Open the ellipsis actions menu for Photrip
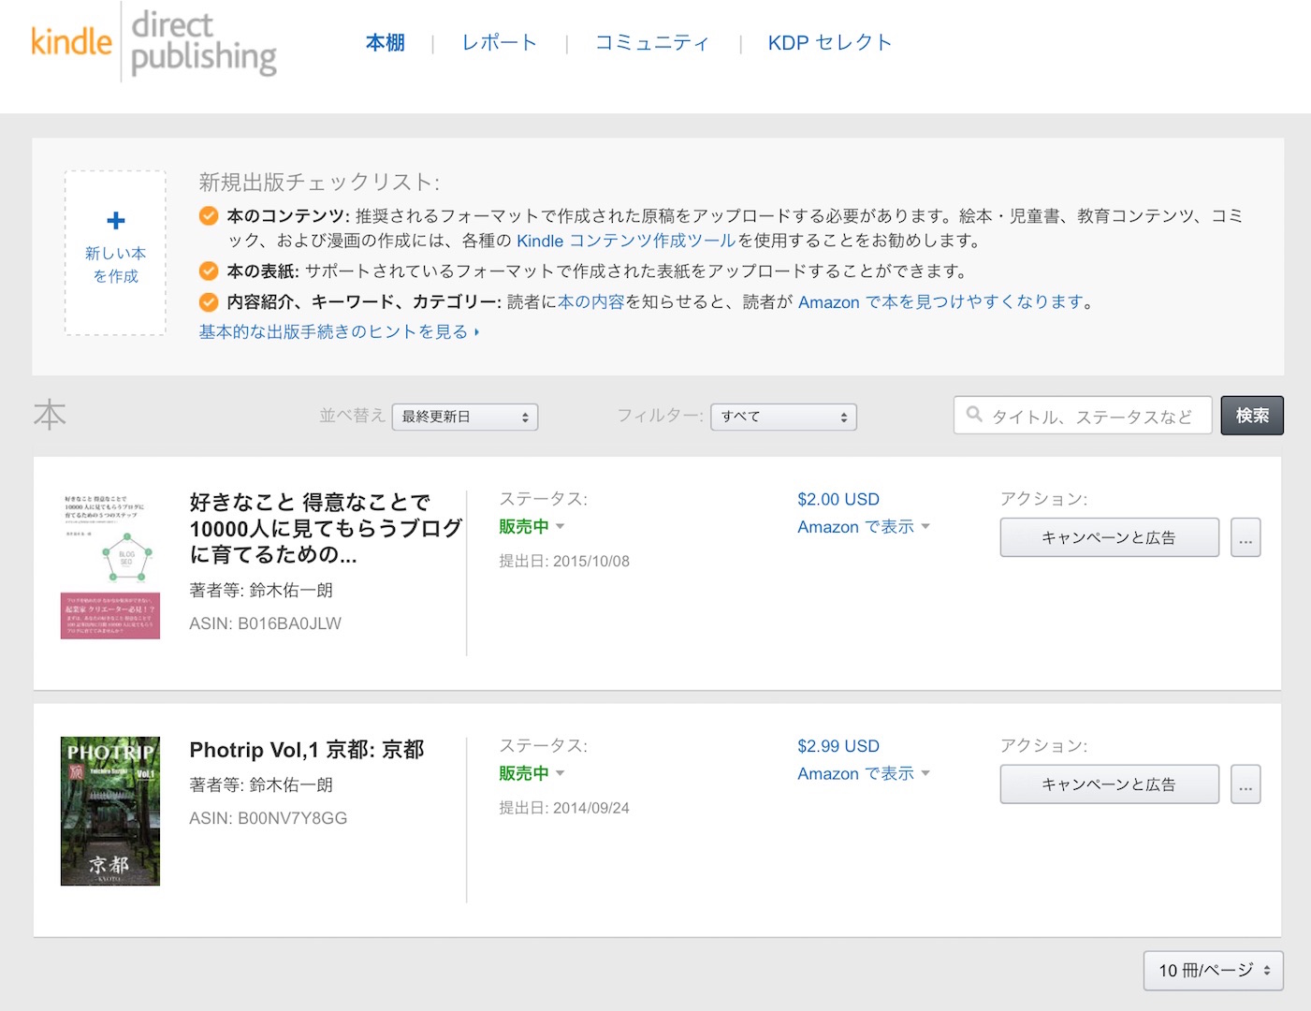Screen dimensions: 1311x1011 (1245, 784)
